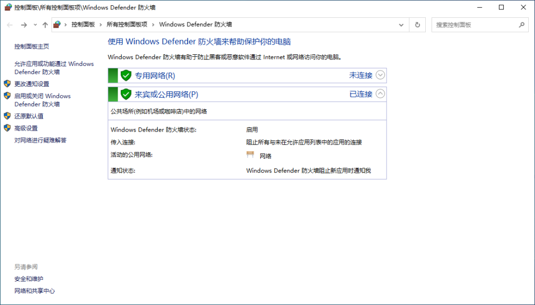Click the firewall icon beside 活动的公用网络 网络
Screen dimensions: 535x305
click(x=250, y=155)
